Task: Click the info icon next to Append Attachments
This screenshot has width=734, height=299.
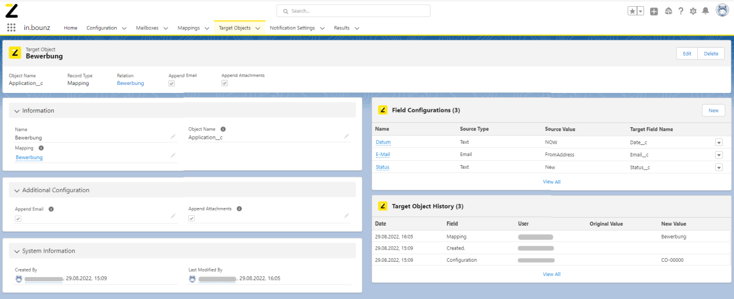Action: pyautogui.click(x=239, y=209)
